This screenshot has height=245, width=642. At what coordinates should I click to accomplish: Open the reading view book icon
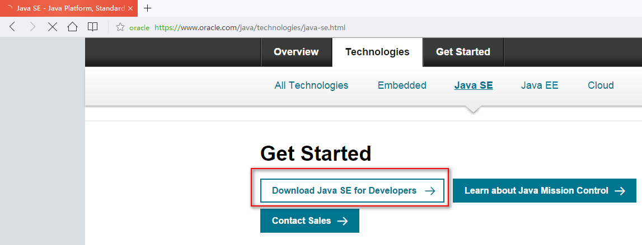coord(92,27)
